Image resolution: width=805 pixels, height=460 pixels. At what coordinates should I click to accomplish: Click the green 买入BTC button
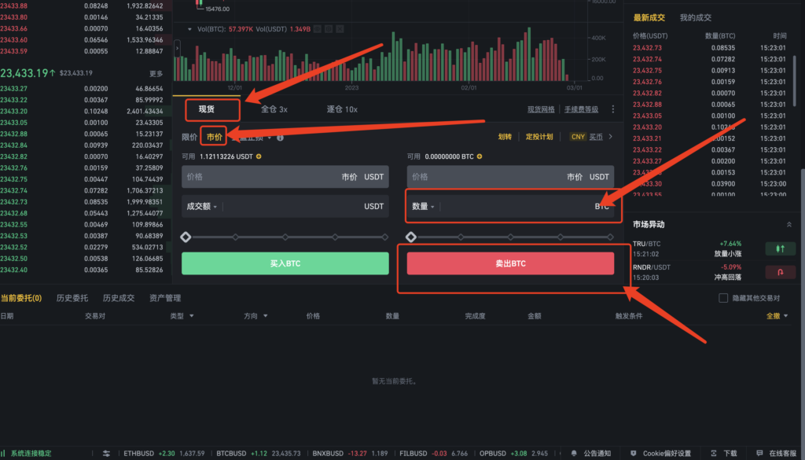(285, 263)
